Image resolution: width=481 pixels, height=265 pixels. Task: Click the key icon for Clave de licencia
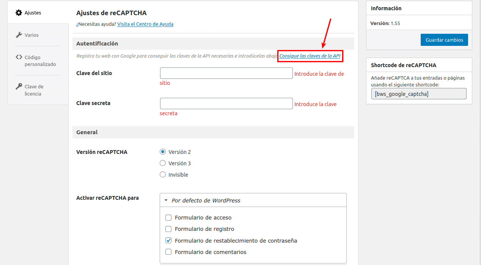click(x=18, y=86)
